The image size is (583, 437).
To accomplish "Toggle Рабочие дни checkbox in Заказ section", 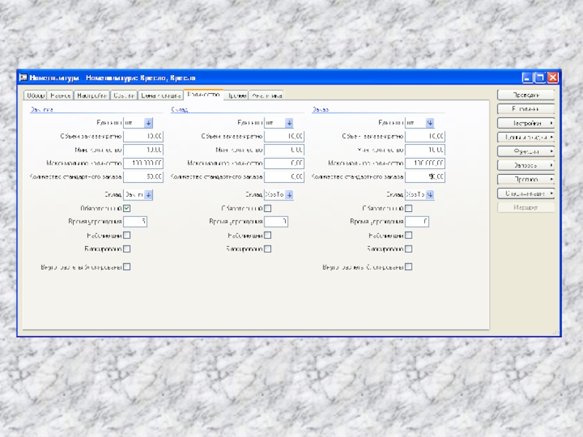I will (409, 235).
